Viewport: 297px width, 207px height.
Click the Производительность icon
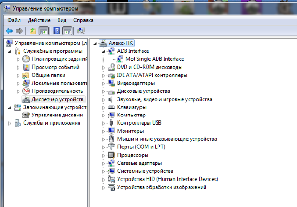pos(26,91)
